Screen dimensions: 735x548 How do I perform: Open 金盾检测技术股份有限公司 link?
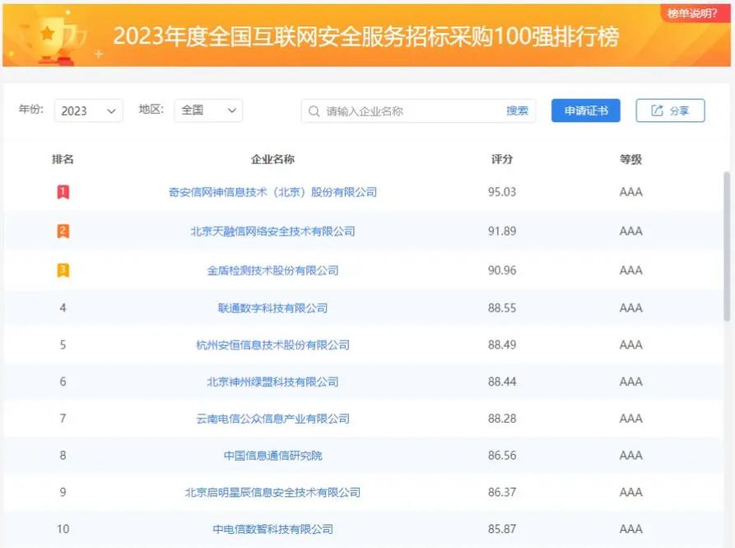(272, 270)
